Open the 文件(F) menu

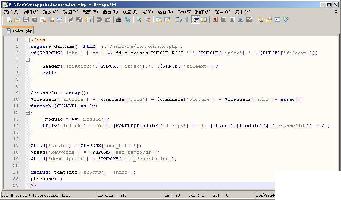pos(11,12)
